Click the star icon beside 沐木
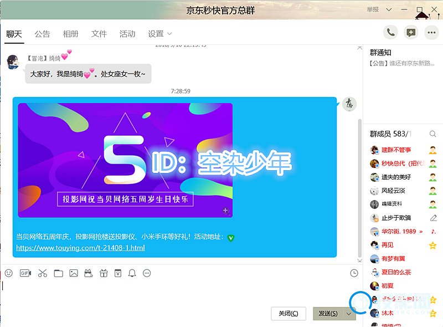This screenshot has width=443, height=327. pos(432,313)
